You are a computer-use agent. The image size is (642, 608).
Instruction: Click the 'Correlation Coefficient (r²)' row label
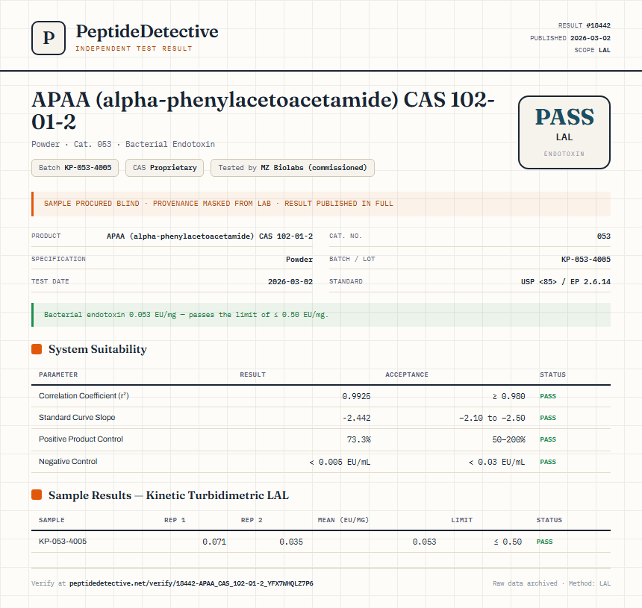(84, 395)
